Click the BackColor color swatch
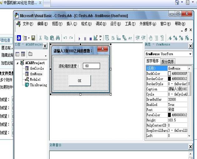197x159 pixels. tap(170, 74)
